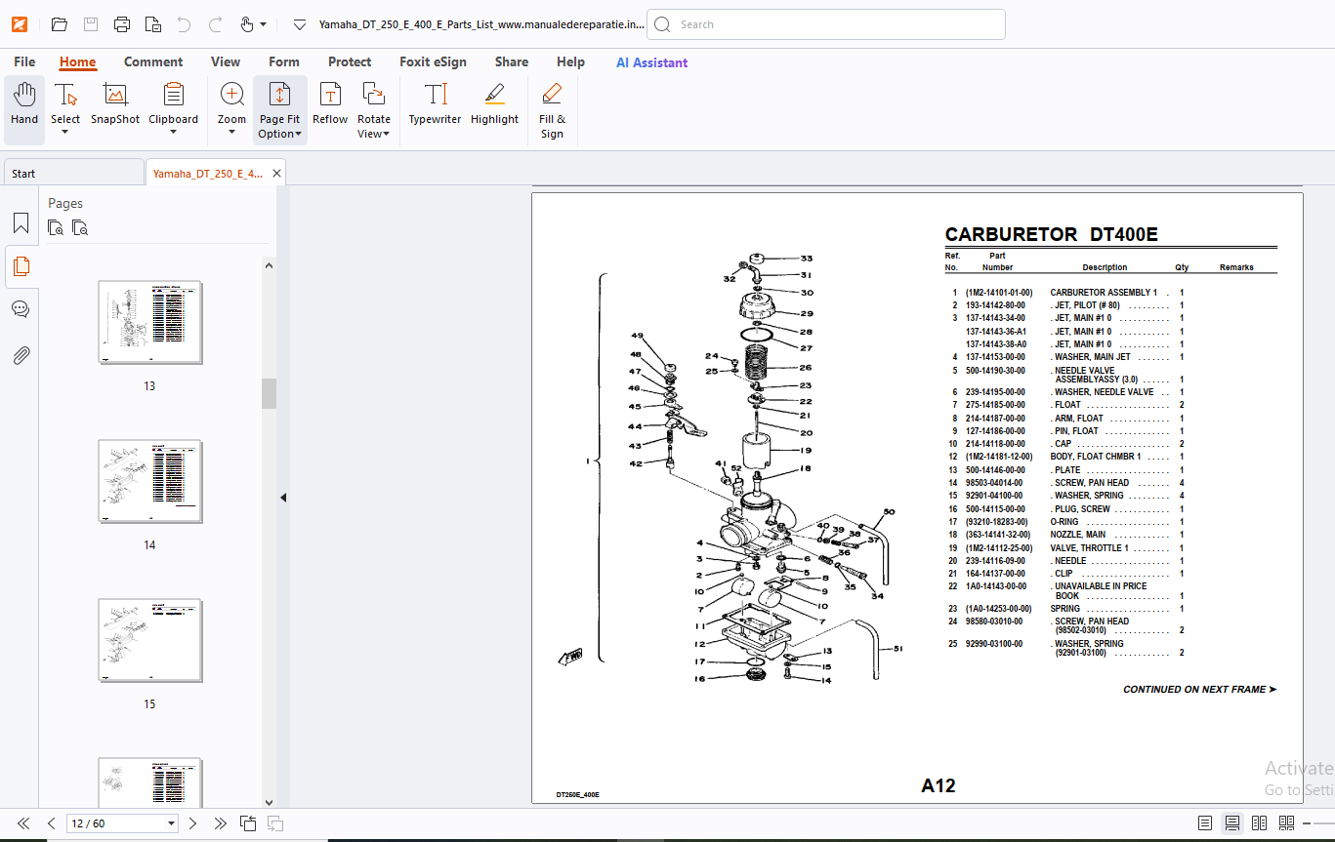Switch to the Start tab
The width and height of the screenshot is (1335, 842).
tap(73, 173)
